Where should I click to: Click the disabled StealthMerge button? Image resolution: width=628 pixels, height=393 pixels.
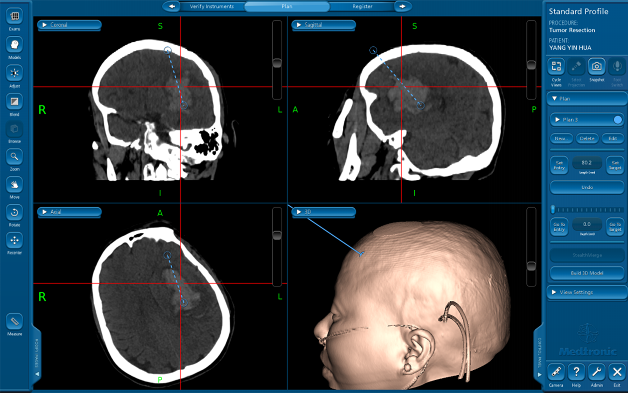(x=587, y=255)
